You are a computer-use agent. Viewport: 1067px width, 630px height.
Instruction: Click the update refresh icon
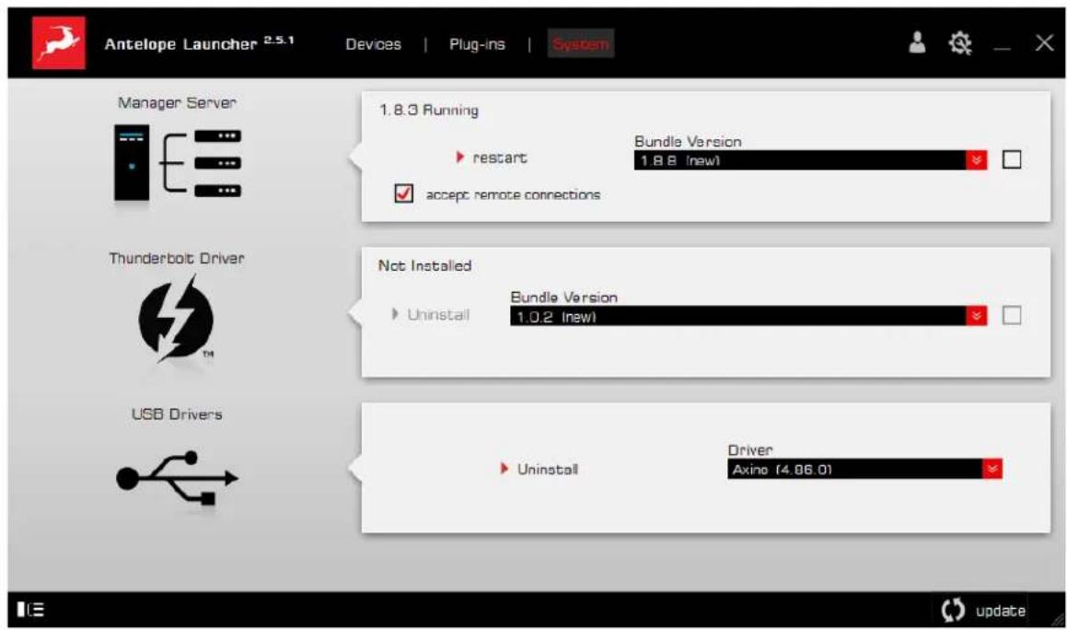coord(953,611)
